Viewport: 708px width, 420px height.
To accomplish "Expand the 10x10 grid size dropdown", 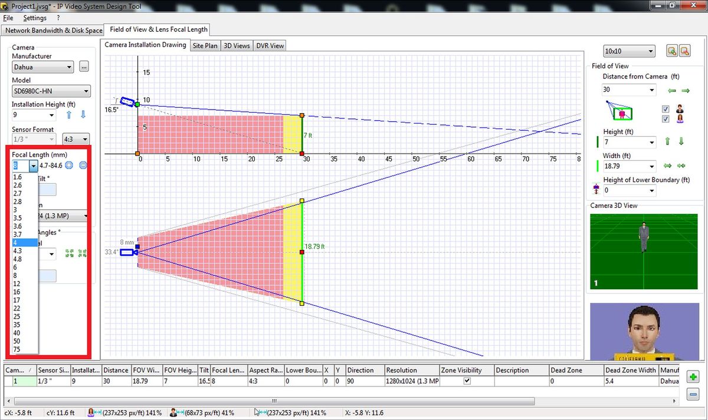I will 628,51.
